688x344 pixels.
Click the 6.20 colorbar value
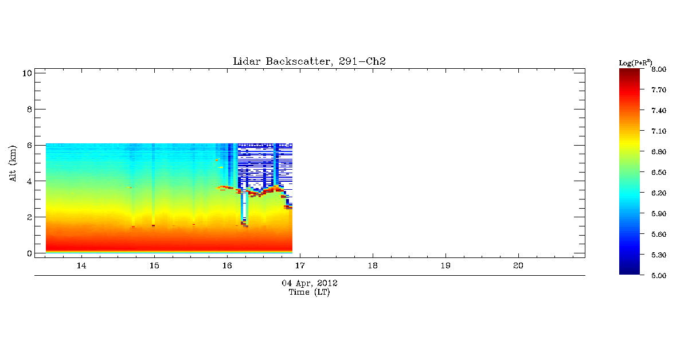click(x=658, y=193)
